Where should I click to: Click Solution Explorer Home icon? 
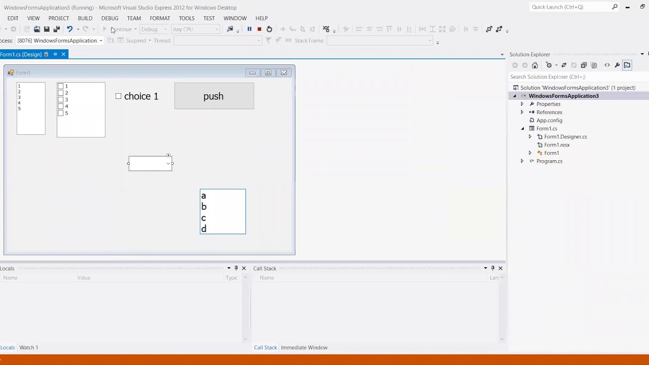coord(535,65)
